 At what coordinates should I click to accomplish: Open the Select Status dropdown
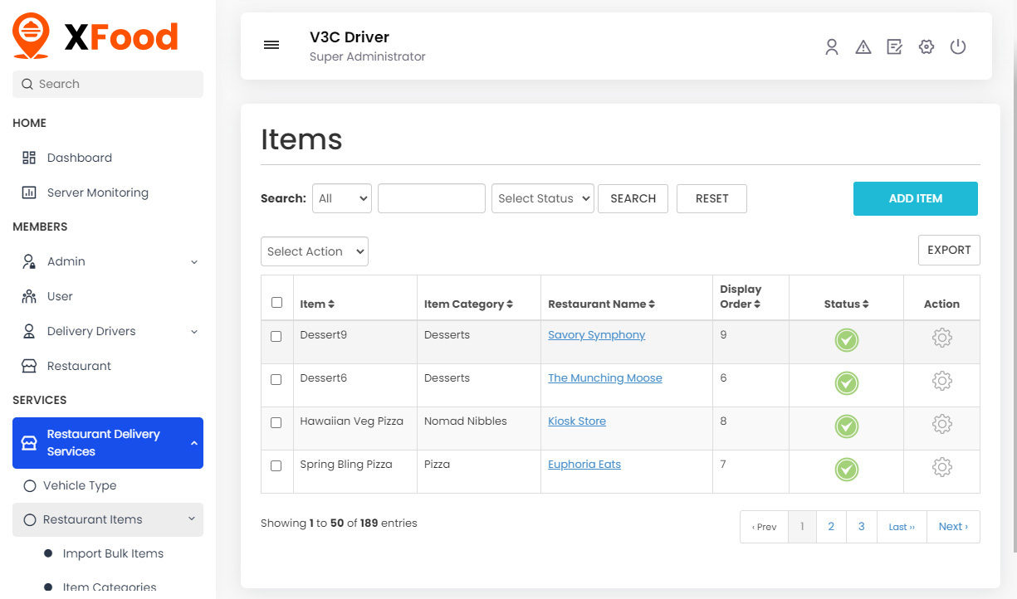click(x=543, y=198)
